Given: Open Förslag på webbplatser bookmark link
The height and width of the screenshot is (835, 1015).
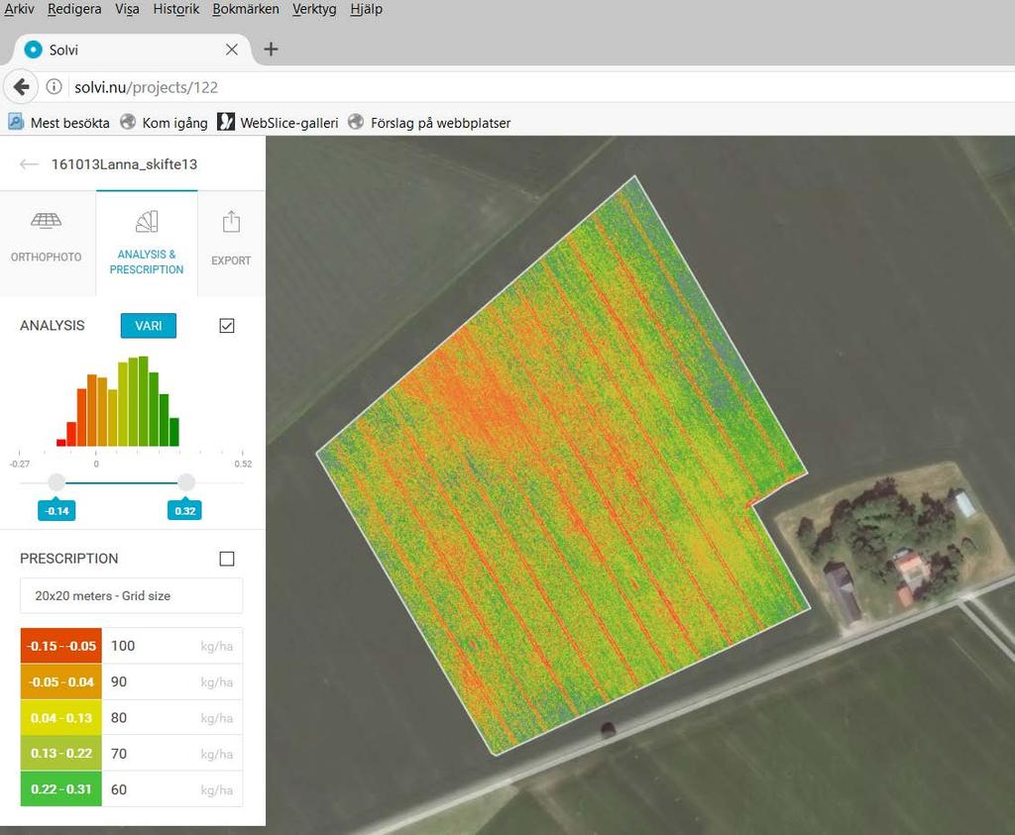Looking at the screenshot, I should point(441,123).
